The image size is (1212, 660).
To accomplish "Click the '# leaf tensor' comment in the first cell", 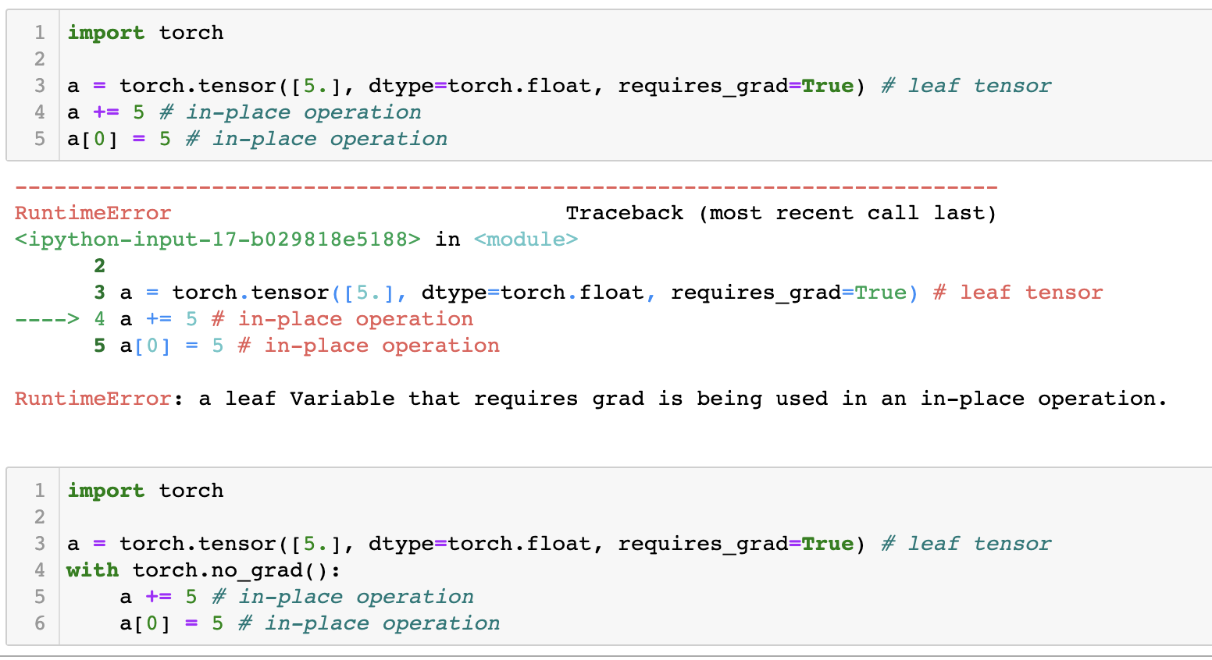I will (966, 86).
